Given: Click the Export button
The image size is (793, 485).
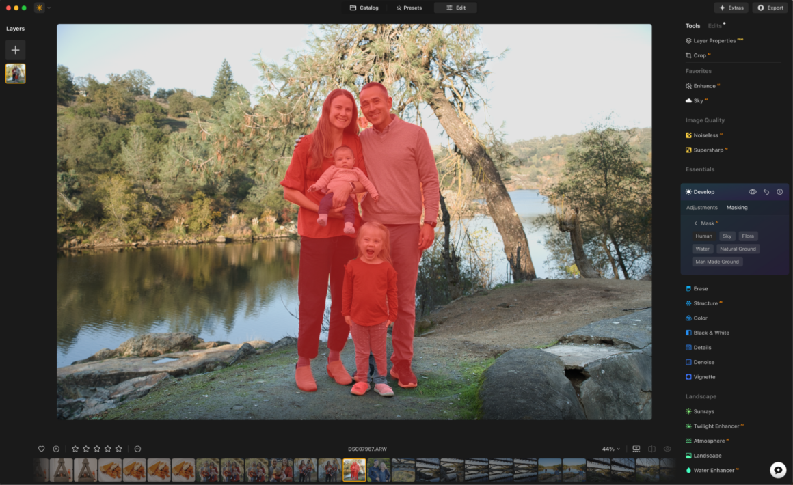Looking at the screenshot, I should tap(770, 8).
